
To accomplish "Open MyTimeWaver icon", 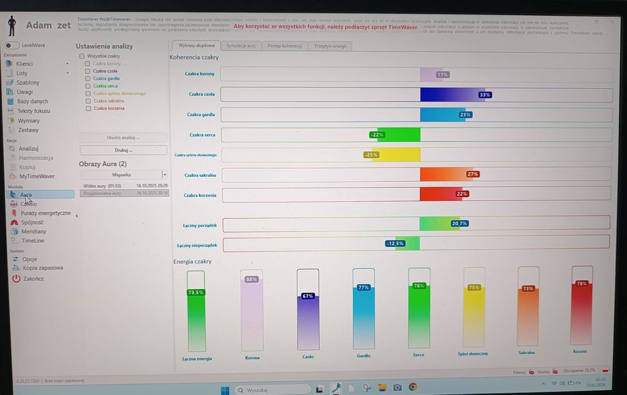I will (13, 176).
